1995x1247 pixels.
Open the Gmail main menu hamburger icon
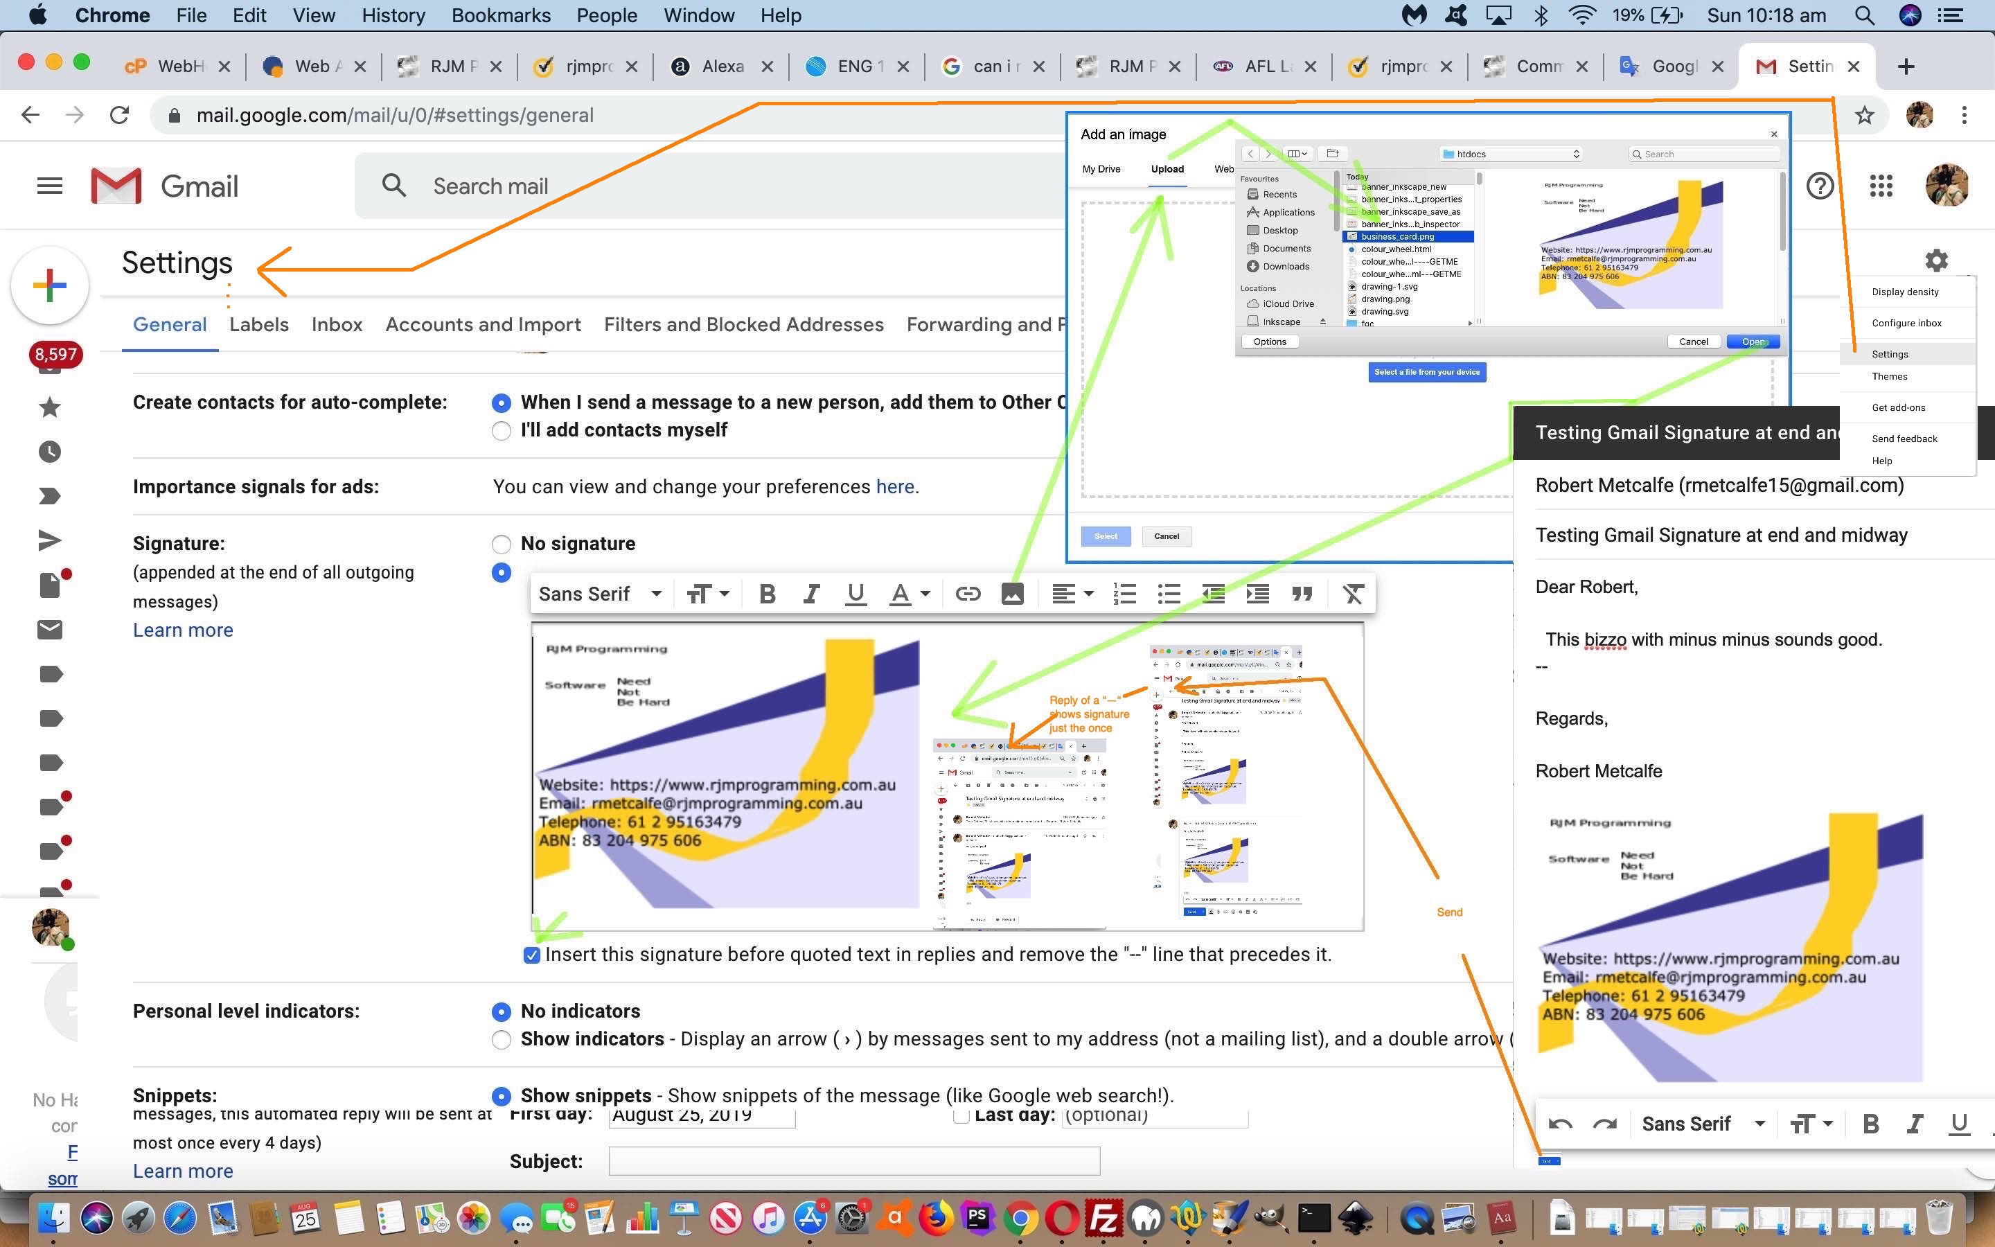pyautogui.click(x=49, y=186)
